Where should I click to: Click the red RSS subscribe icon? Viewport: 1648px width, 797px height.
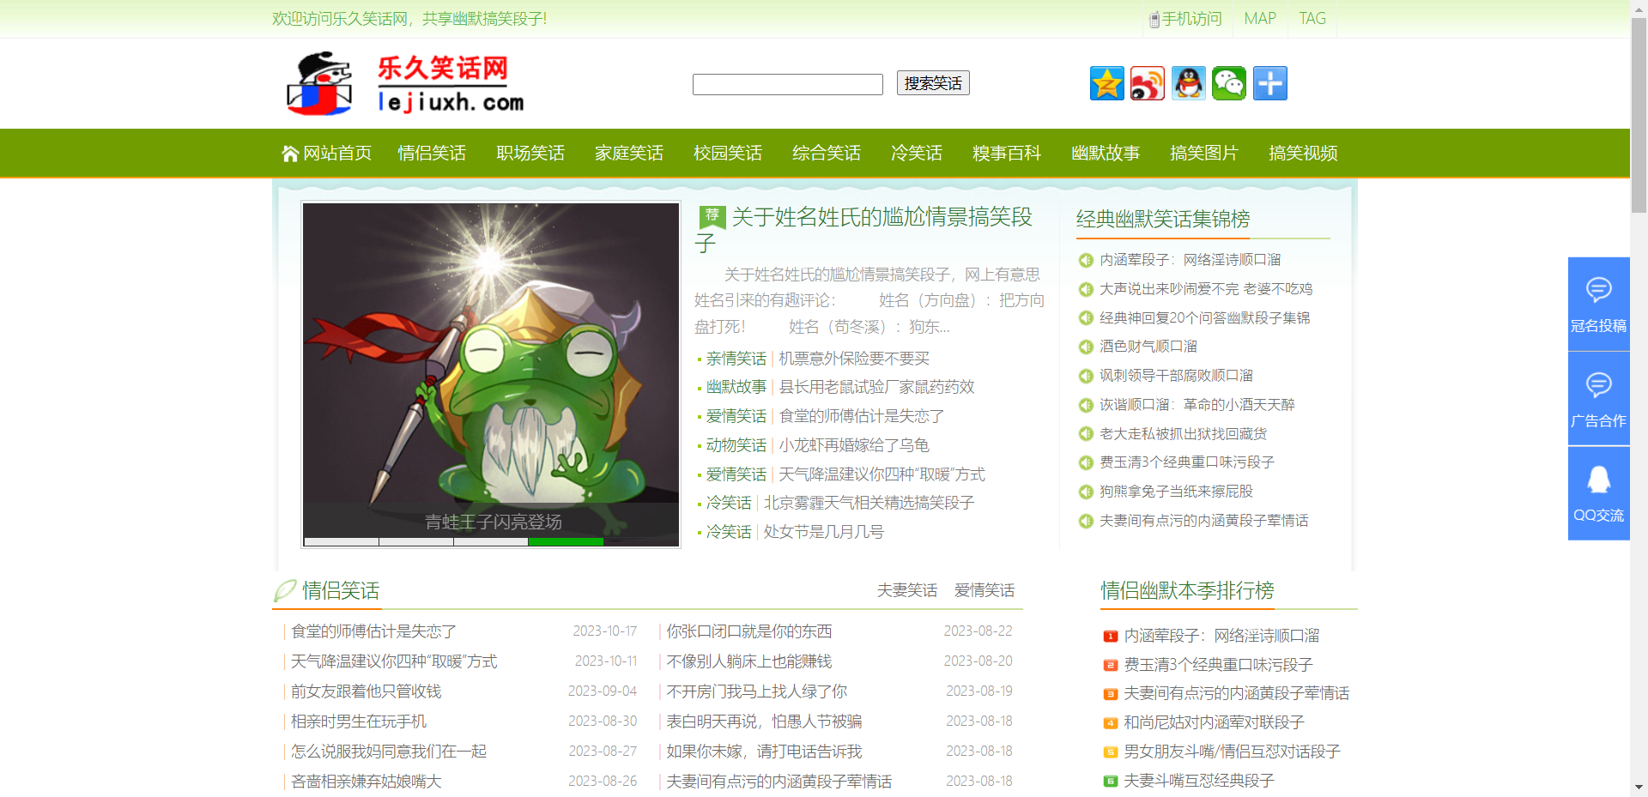(x=1148, y=83)
